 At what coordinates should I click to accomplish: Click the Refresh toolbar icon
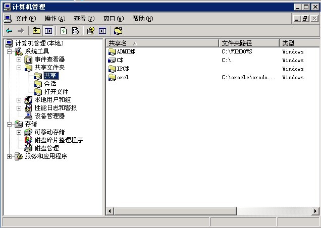(64, 31)
